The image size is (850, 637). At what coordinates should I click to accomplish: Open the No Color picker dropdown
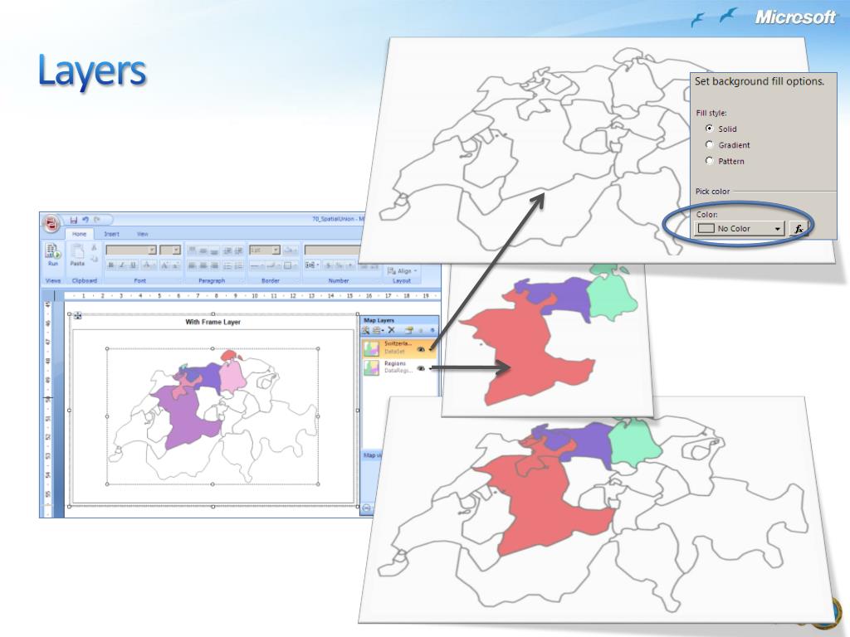(x=740, y=229)
